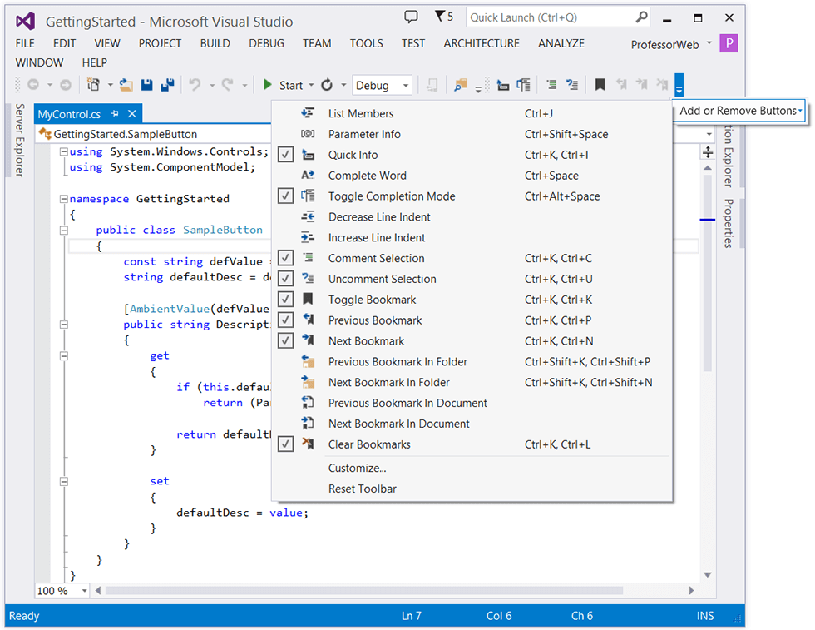Click the Comment Selection toolbar icon
815x630 pixels.
pos(551,84)
